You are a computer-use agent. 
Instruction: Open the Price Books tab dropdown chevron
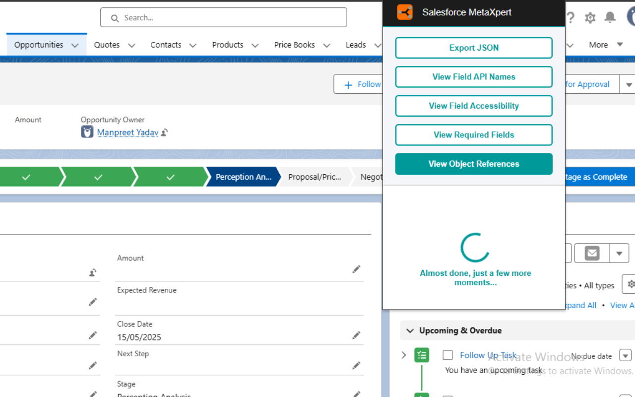click(x=327, y=45)
